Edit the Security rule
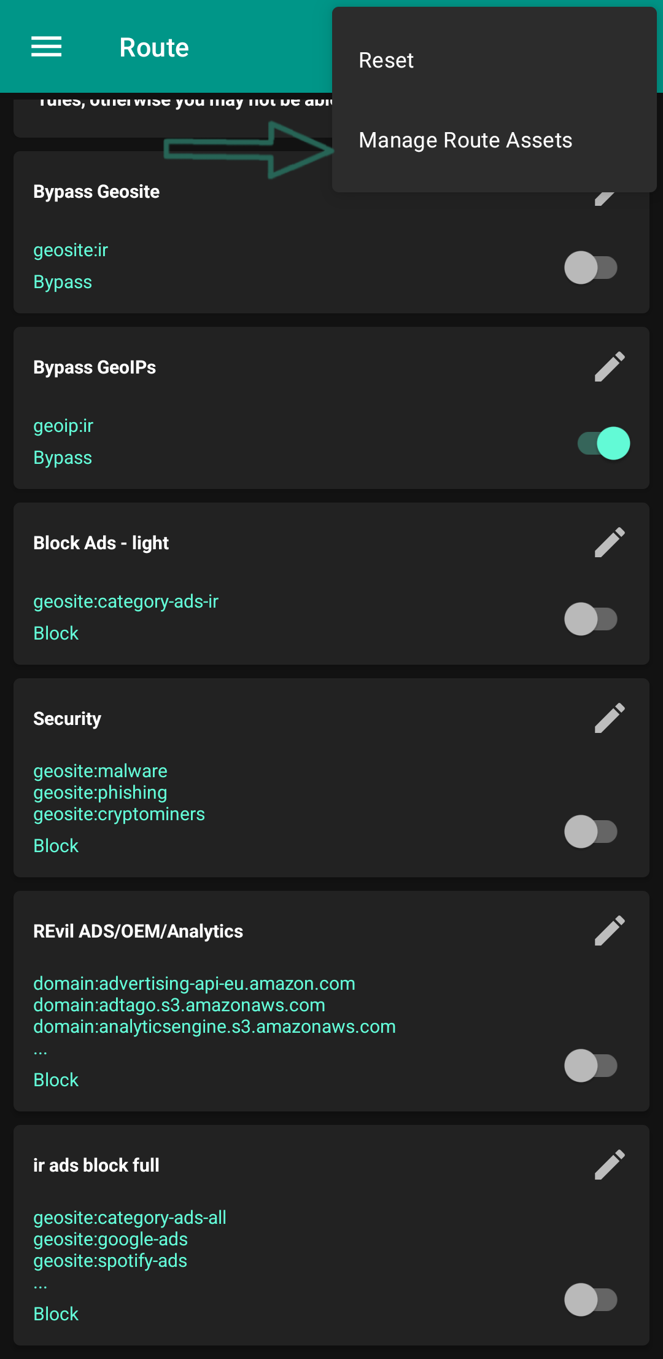This screenshot has height=1359, width=663. coord(610,718)
